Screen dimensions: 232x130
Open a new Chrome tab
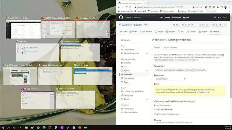(x=149, y=3)
